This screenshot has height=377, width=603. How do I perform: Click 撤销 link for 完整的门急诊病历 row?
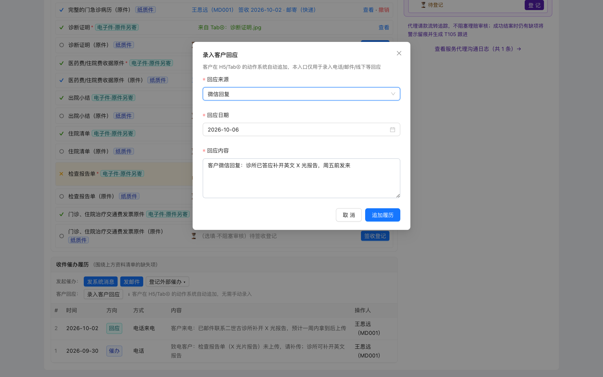point(384,10)
